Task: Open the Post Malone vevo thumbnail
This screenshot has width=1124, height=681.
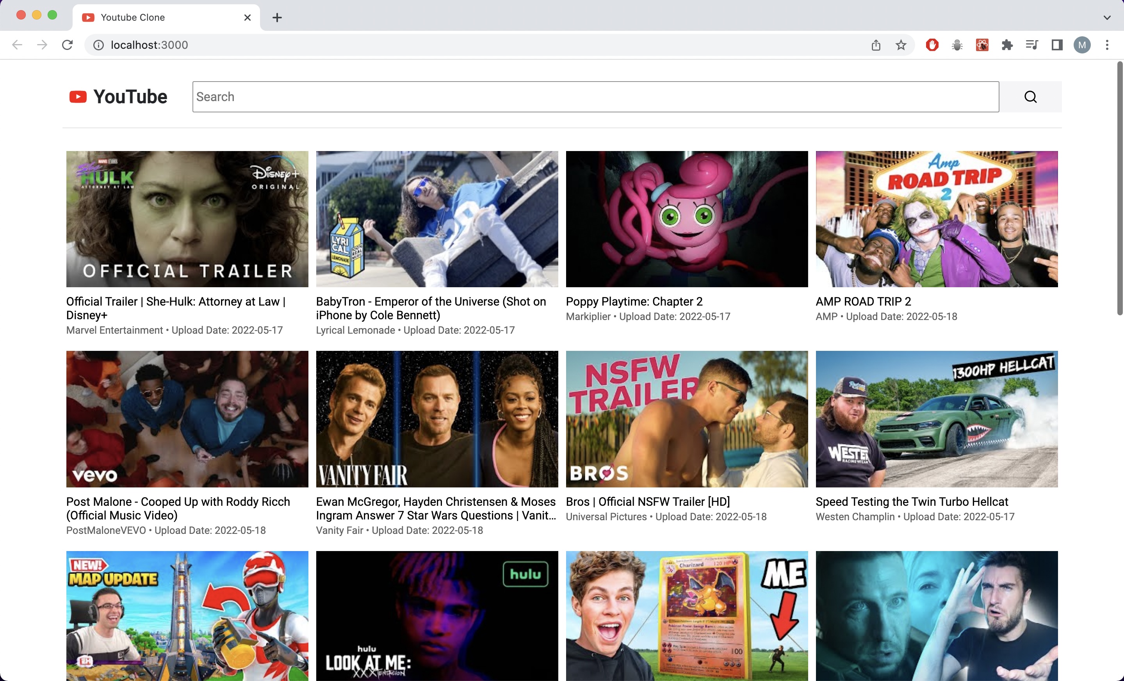Action: tap(187, 419)
